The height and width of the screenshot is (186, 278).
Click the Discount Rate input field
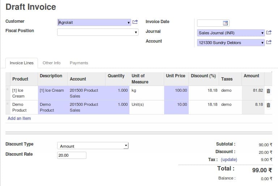tap(72, 155)
